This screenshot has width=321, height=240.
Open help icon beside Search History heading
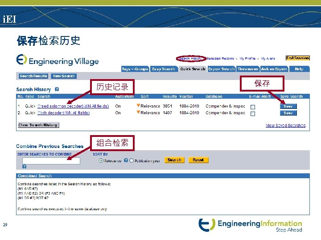[57, 89]
